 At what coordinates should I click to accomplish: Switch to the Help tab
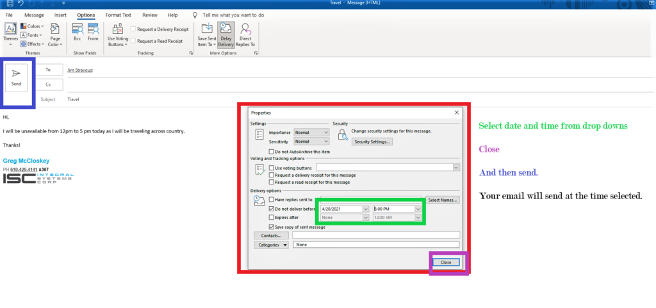172,15
